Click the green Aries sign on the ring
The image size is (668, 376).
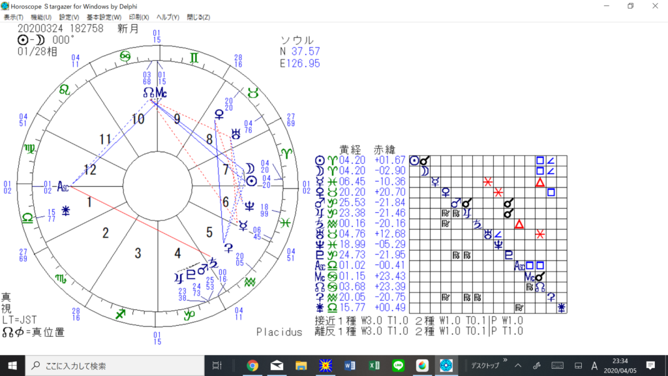coord(287,153)
